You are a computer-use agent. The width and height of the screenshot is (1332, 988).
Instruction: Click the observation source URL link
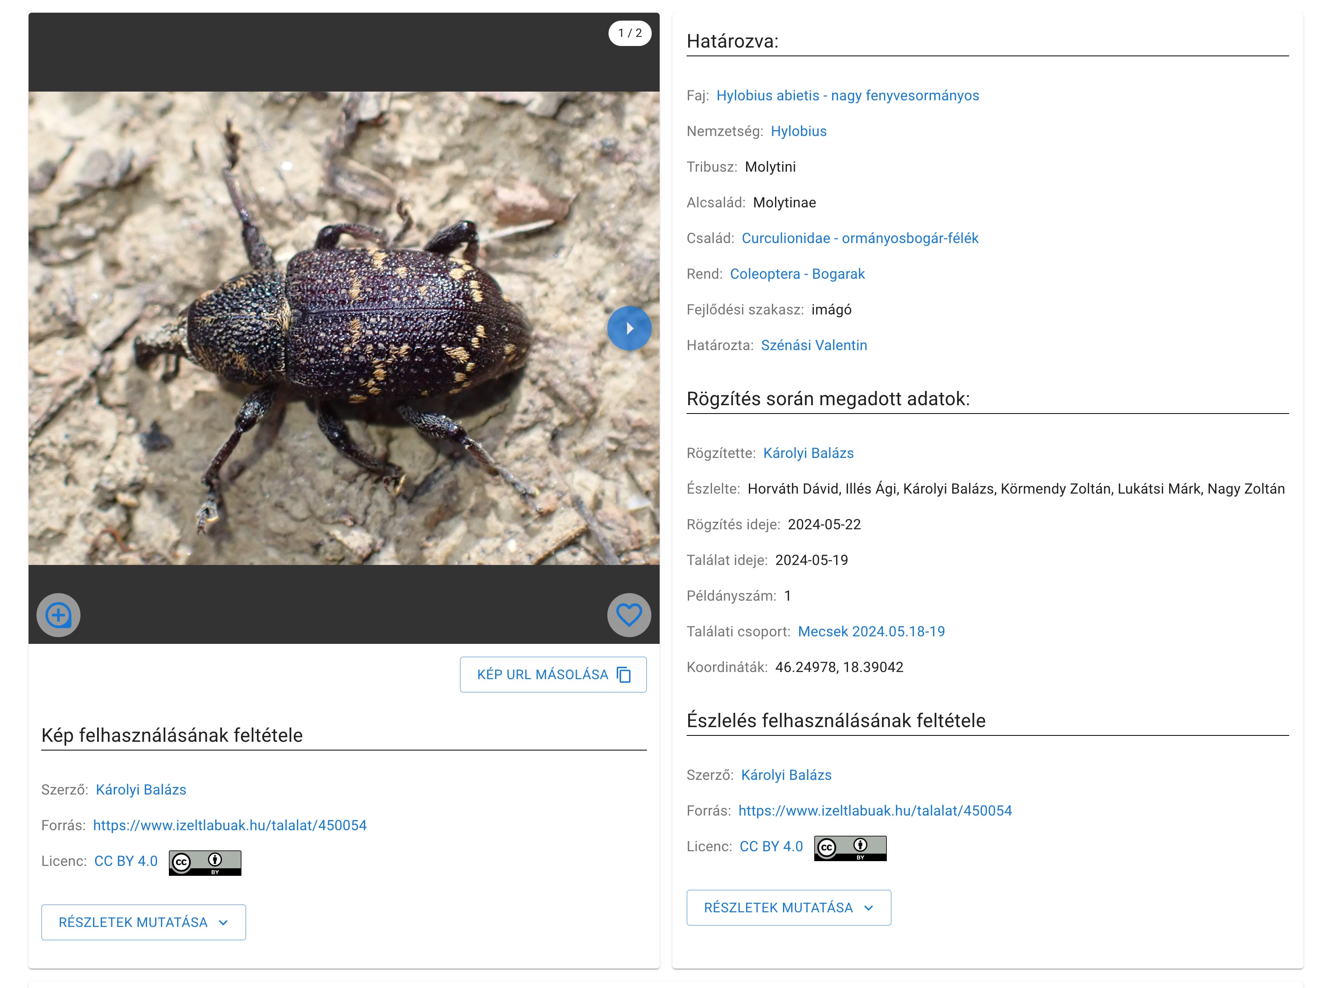(x=875, y=811)
